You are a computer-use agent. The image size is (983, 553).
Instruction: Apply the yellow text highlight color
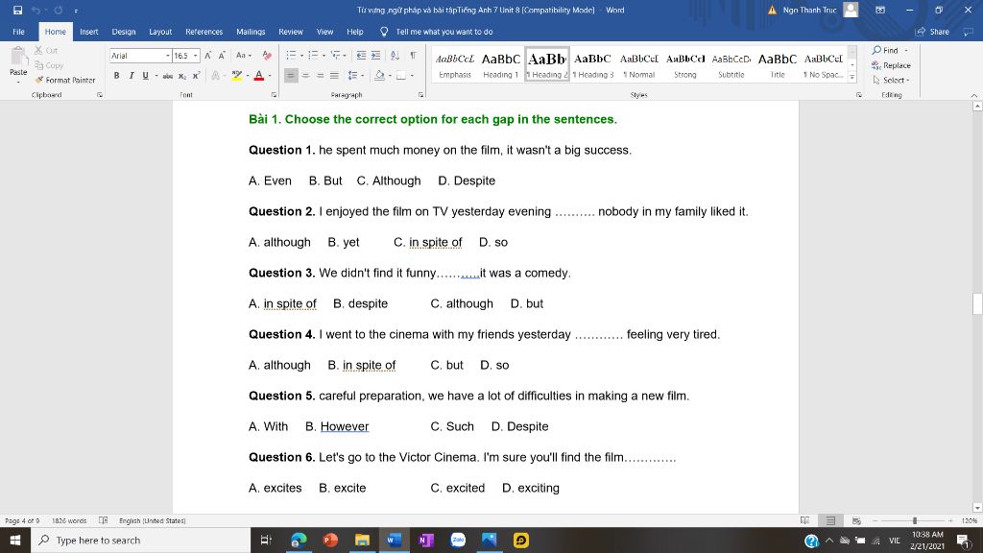tap(236, 76)
